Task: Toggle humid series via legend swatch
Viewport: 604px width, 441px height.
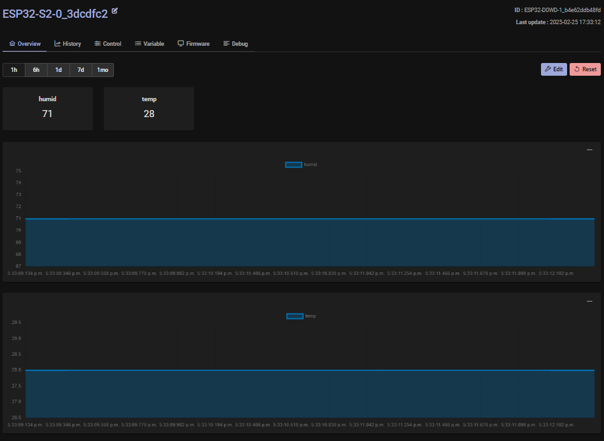Action: coord(293,165)
